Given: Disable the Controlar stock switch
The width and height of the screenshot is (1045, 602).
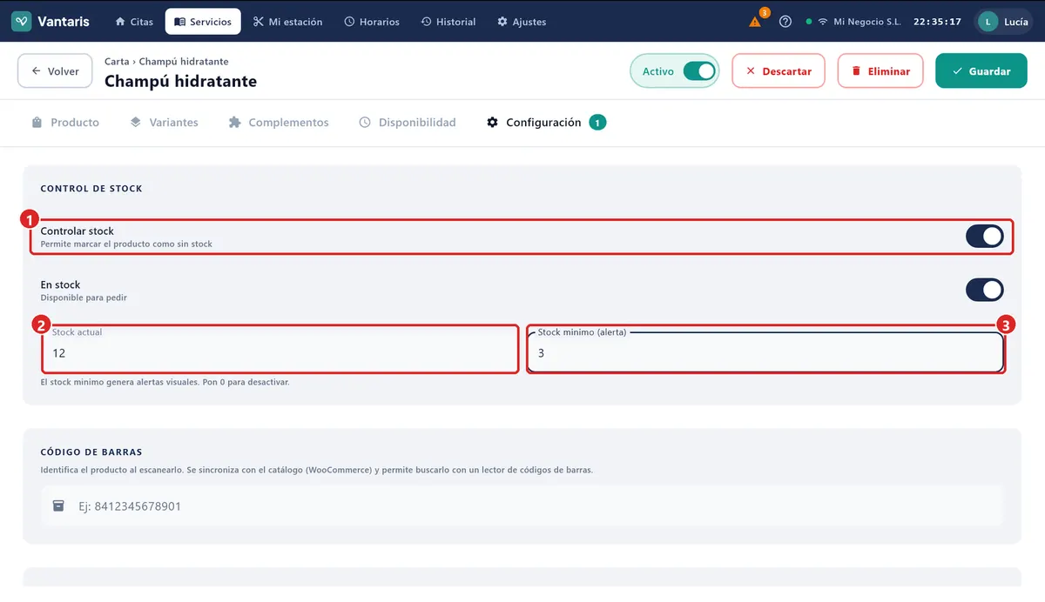Looking at the screenshot, I should pyautogui.click(x=984, y=236).
